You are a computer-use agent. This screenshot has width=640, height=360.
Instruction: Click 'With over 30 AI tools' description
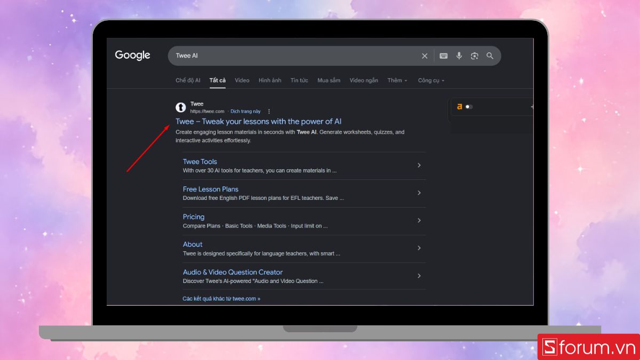coord(260,171)
